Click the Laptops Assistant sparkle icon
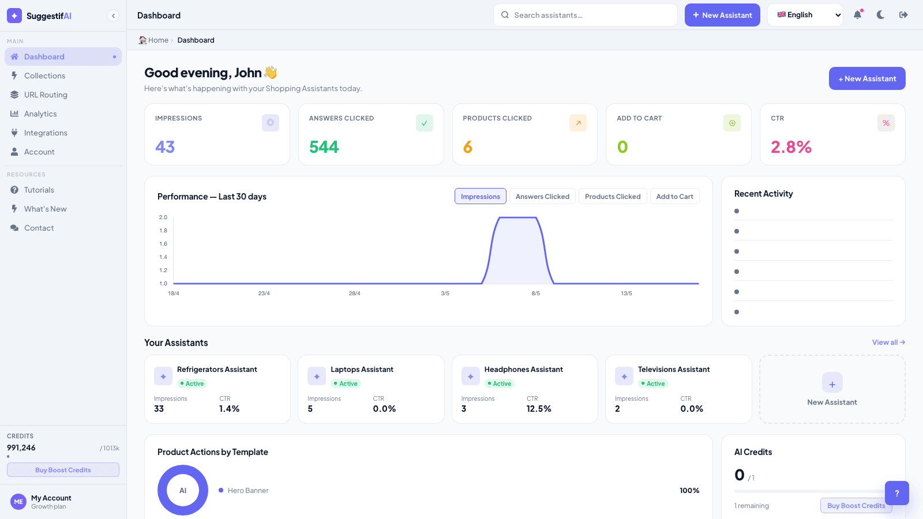 pyautogui.click(x=317, y=376)
